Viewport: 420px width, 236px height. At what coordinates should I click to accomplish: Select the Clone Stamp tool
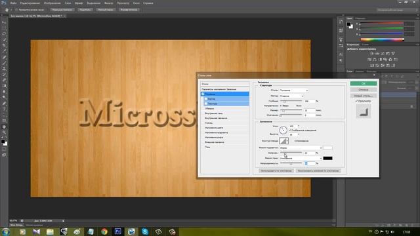click(x=4, y=69)
